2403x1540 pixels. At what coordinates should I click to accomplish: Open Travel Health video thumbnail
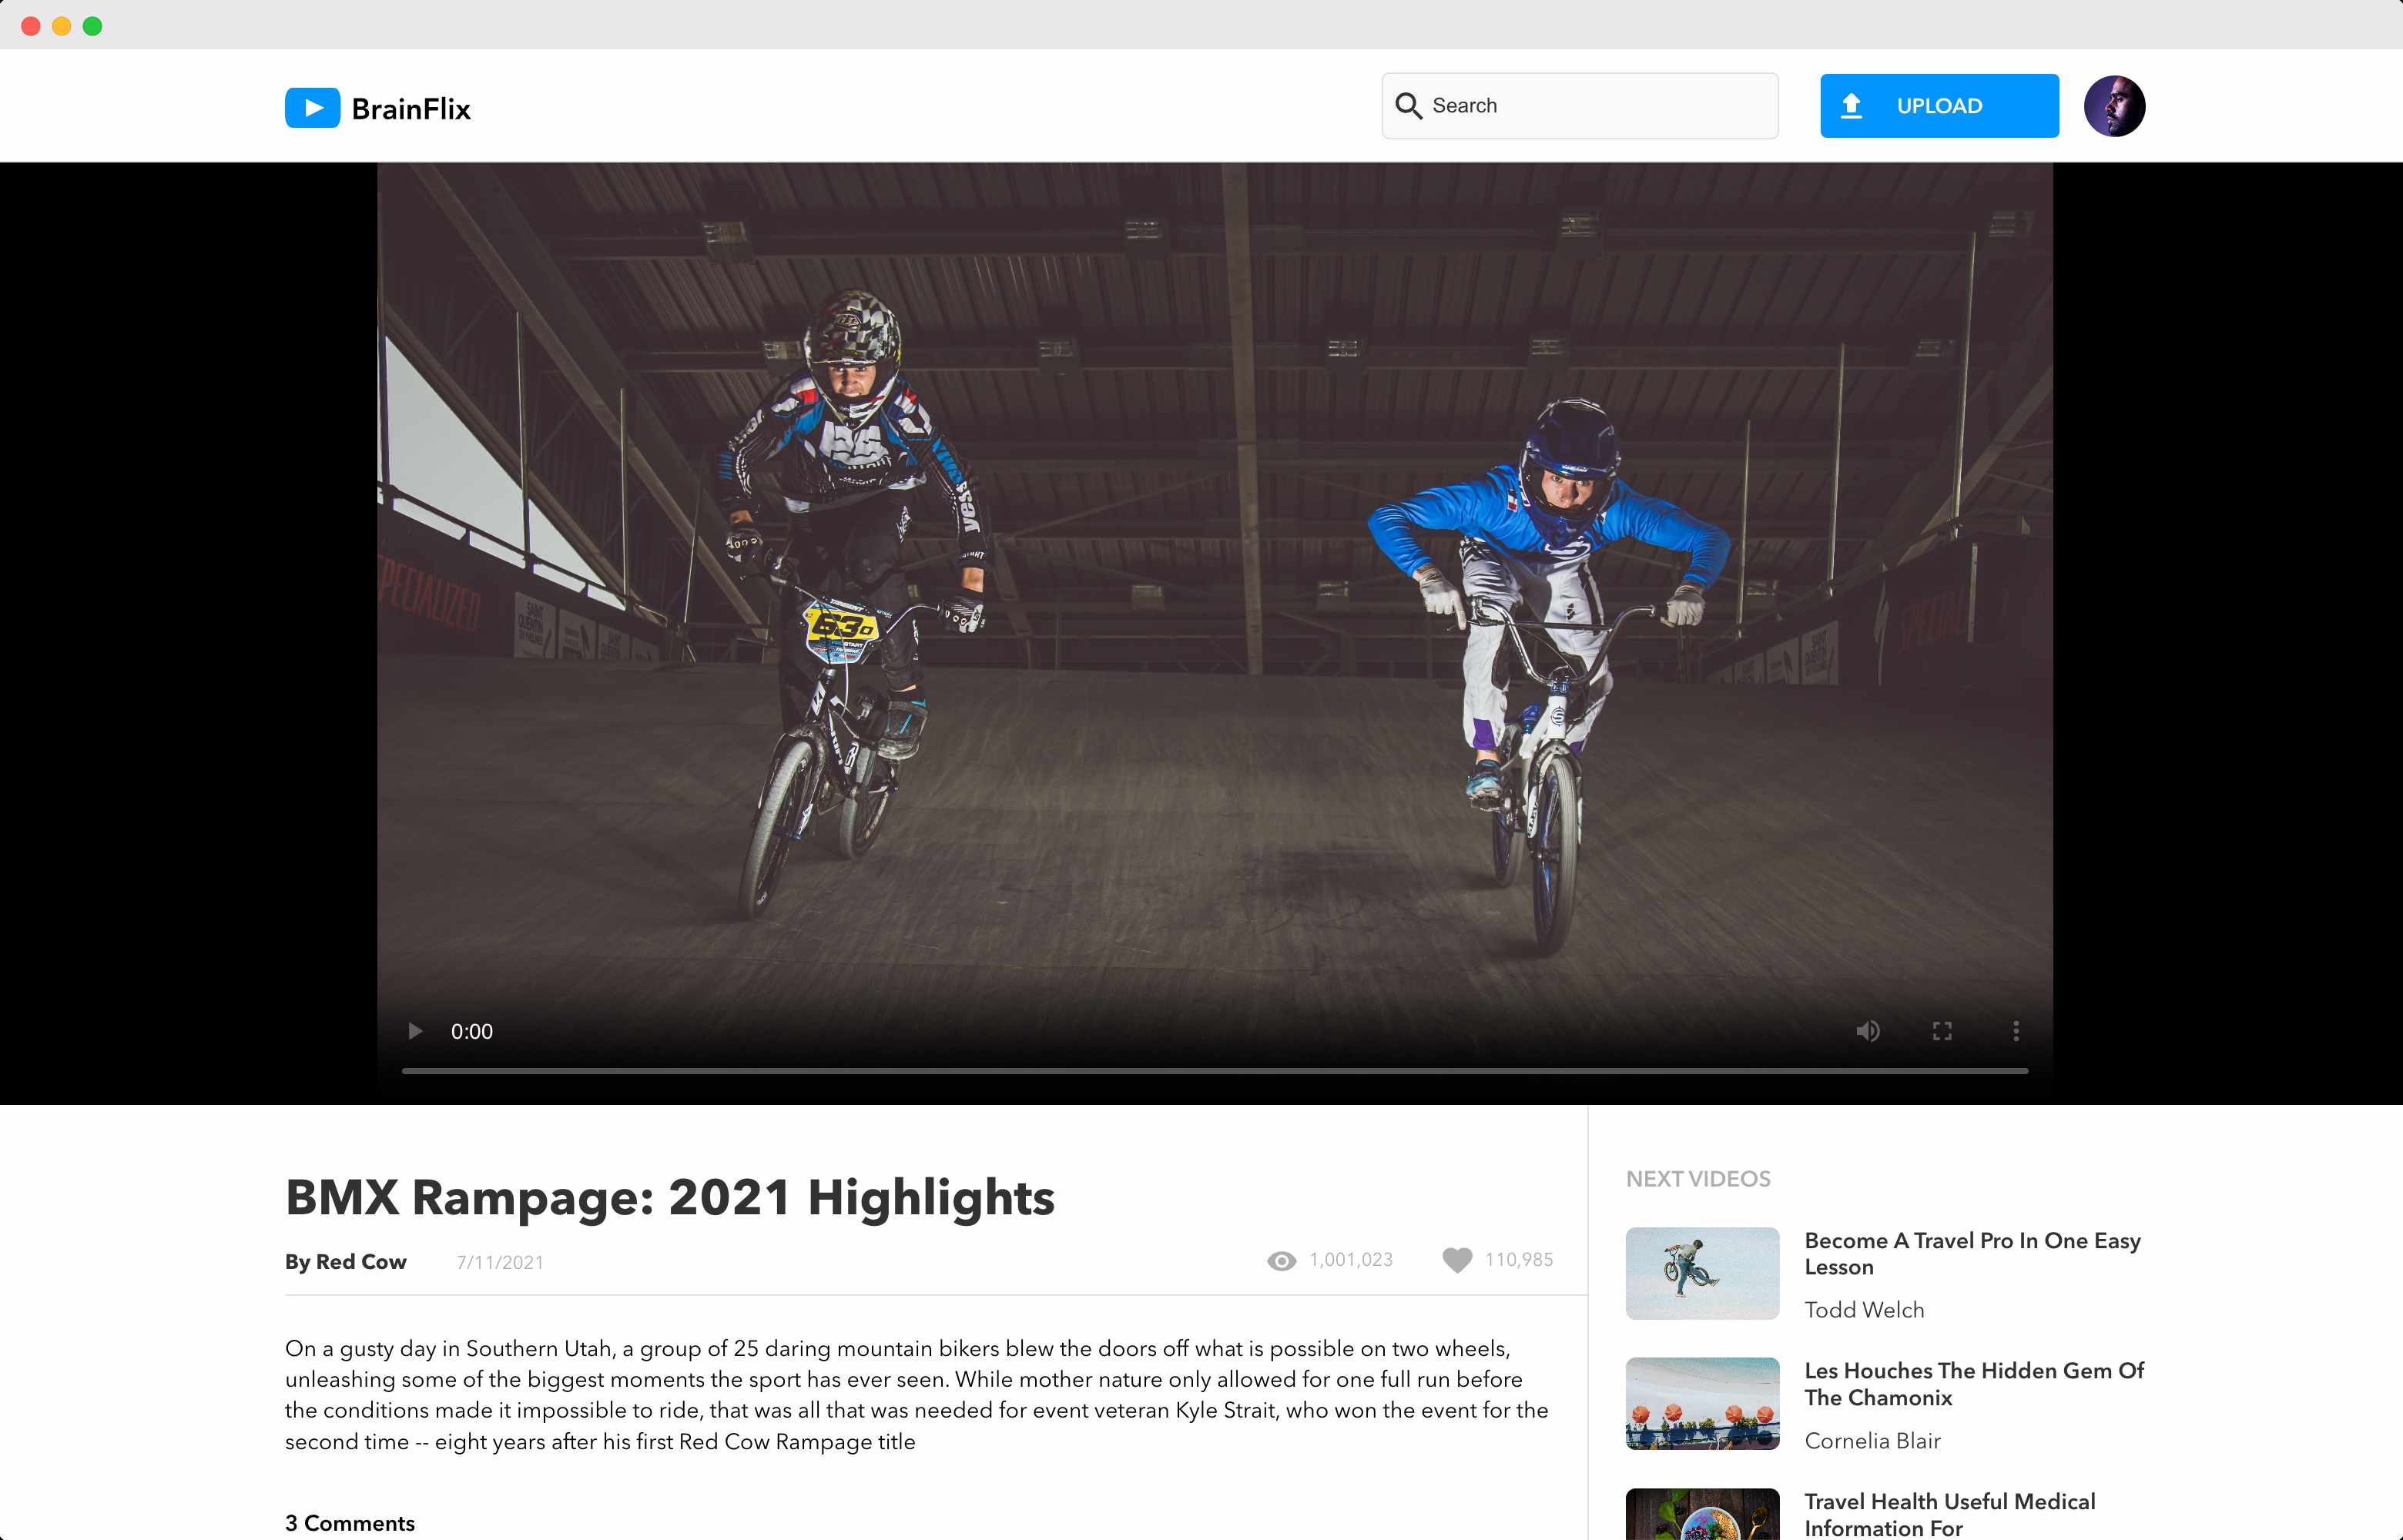click(1702, 1514)
